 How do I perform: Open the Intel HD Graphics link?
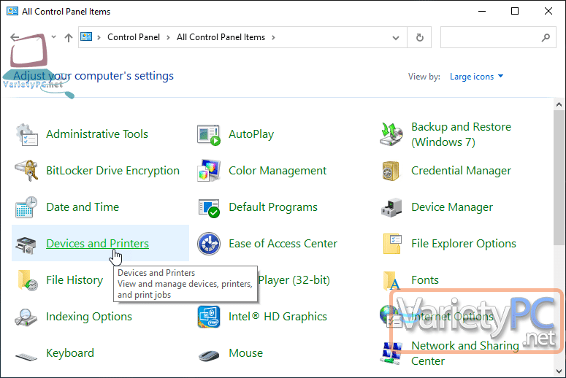point(278,317)
